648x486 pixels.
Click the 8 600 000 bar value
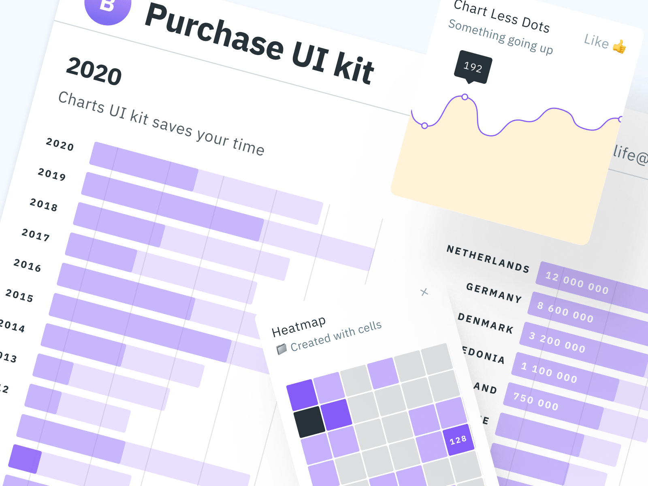[565, 311]
